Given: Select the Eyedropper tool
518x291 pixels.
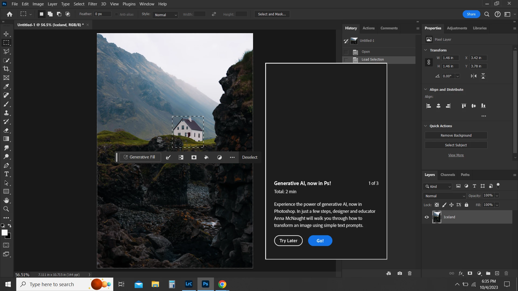Looking at the screenshot, I should [6, 86].
